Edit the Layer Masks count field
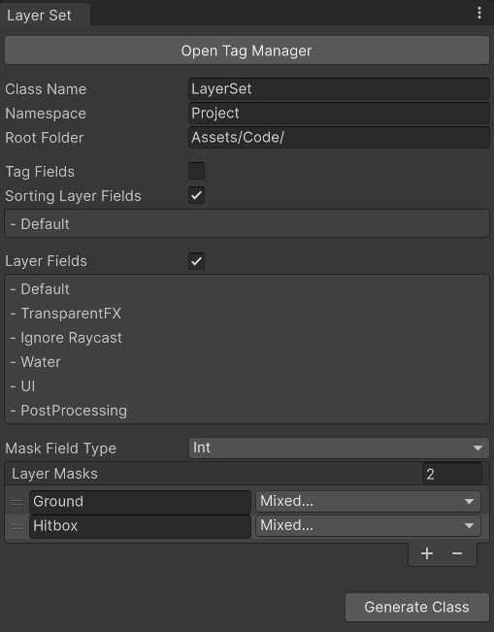Viewport: 494px width, 632px height. pyautogui.click(x=452, y=474)
